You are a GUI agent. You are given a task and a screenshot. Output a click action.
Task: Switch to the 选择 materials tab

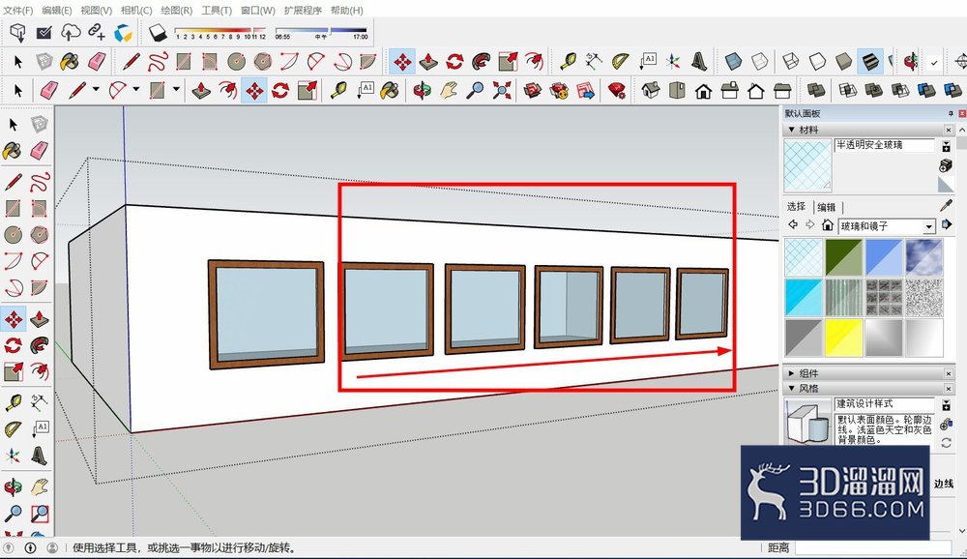tap(796, 207)
